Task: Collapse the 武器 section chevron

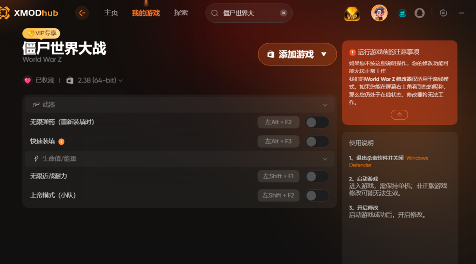Action: [x=325, y=105]
